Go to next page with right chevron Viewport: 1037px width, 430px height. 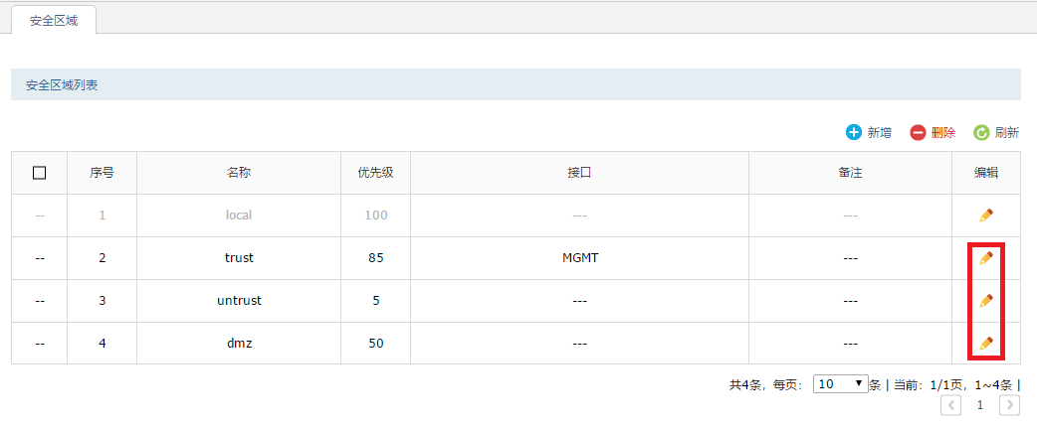(x=1009, y=405)
